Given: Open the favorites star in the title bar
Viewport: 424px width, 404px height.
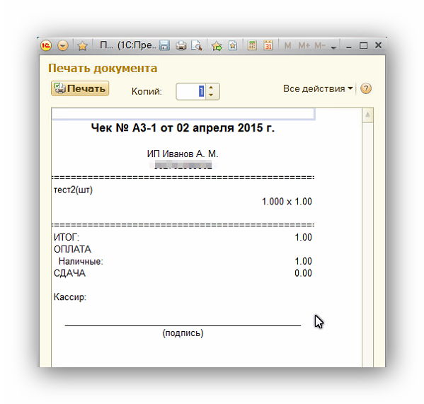Looking at the screenshot, I should [x=82, y=46].
